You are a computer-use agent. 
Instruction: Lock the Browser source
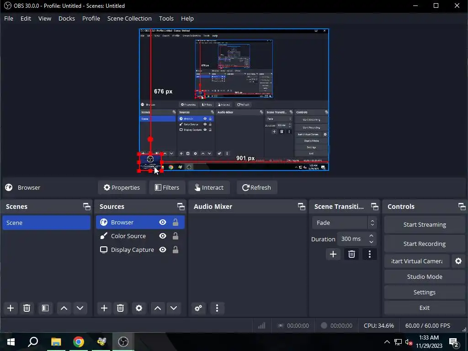175,223
